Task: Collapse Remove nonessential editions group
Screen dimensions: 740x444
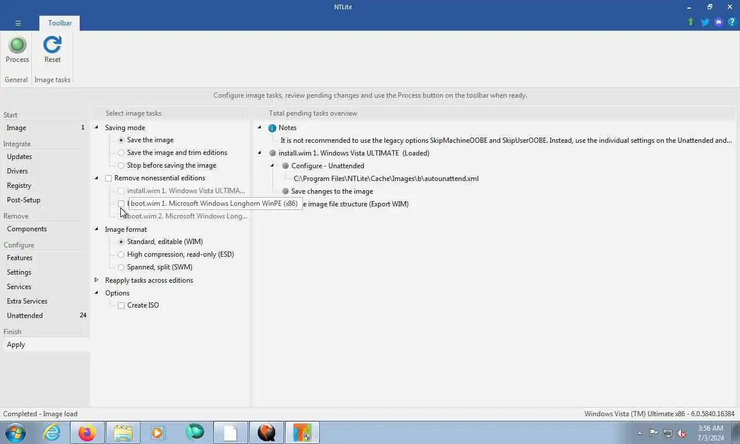Action: point(97,178)
